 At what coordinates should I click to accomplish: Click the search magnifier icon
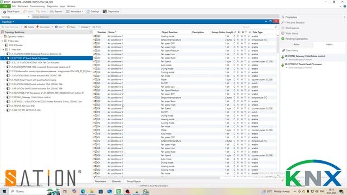click(x=276, y=27)
